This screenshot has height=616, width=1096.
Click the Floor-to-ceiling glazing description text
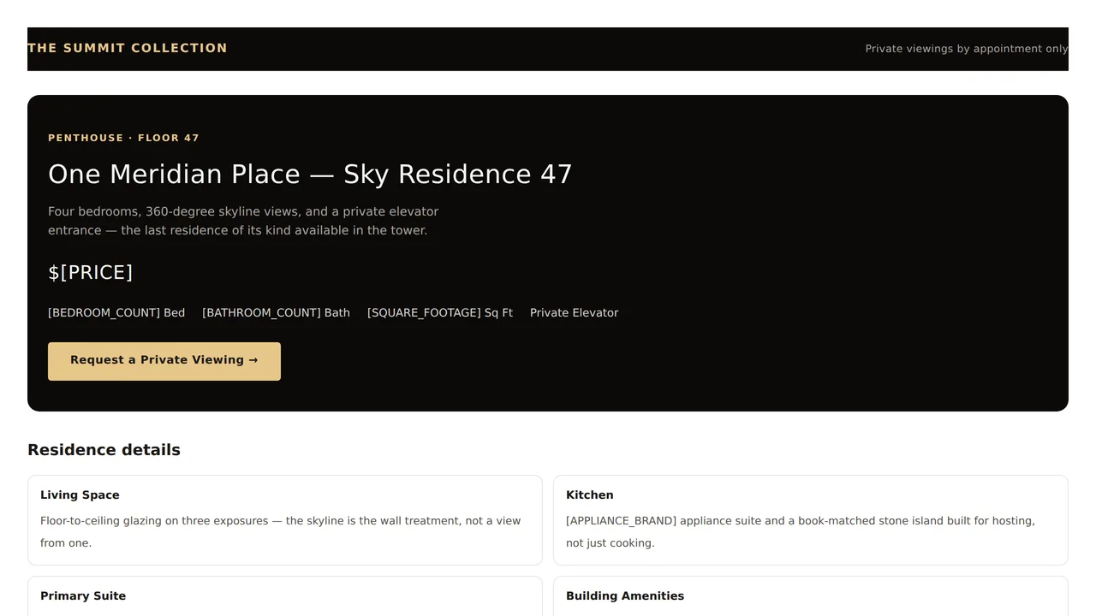pos(280,531)
